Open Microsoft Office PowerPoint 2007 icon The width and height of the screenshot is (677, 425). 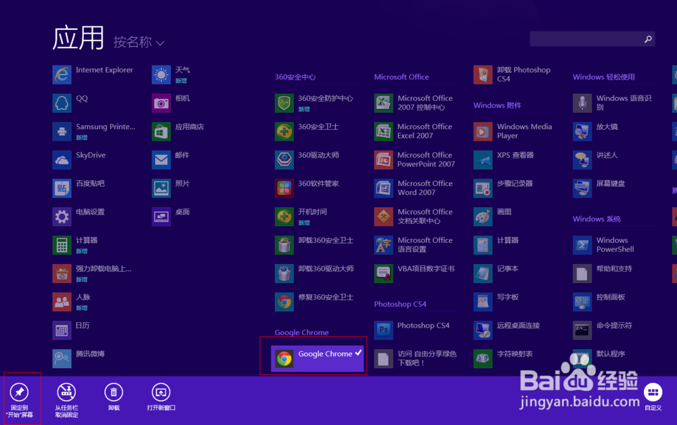point(383,160)
